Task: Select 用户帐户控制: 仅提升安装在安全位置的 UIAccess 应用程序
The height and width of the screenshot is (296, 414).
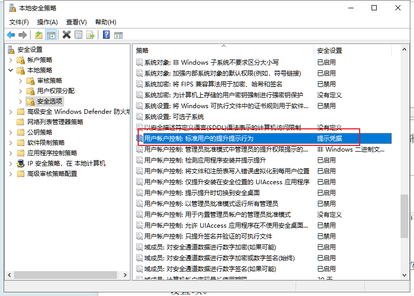Action: (227, 182)
